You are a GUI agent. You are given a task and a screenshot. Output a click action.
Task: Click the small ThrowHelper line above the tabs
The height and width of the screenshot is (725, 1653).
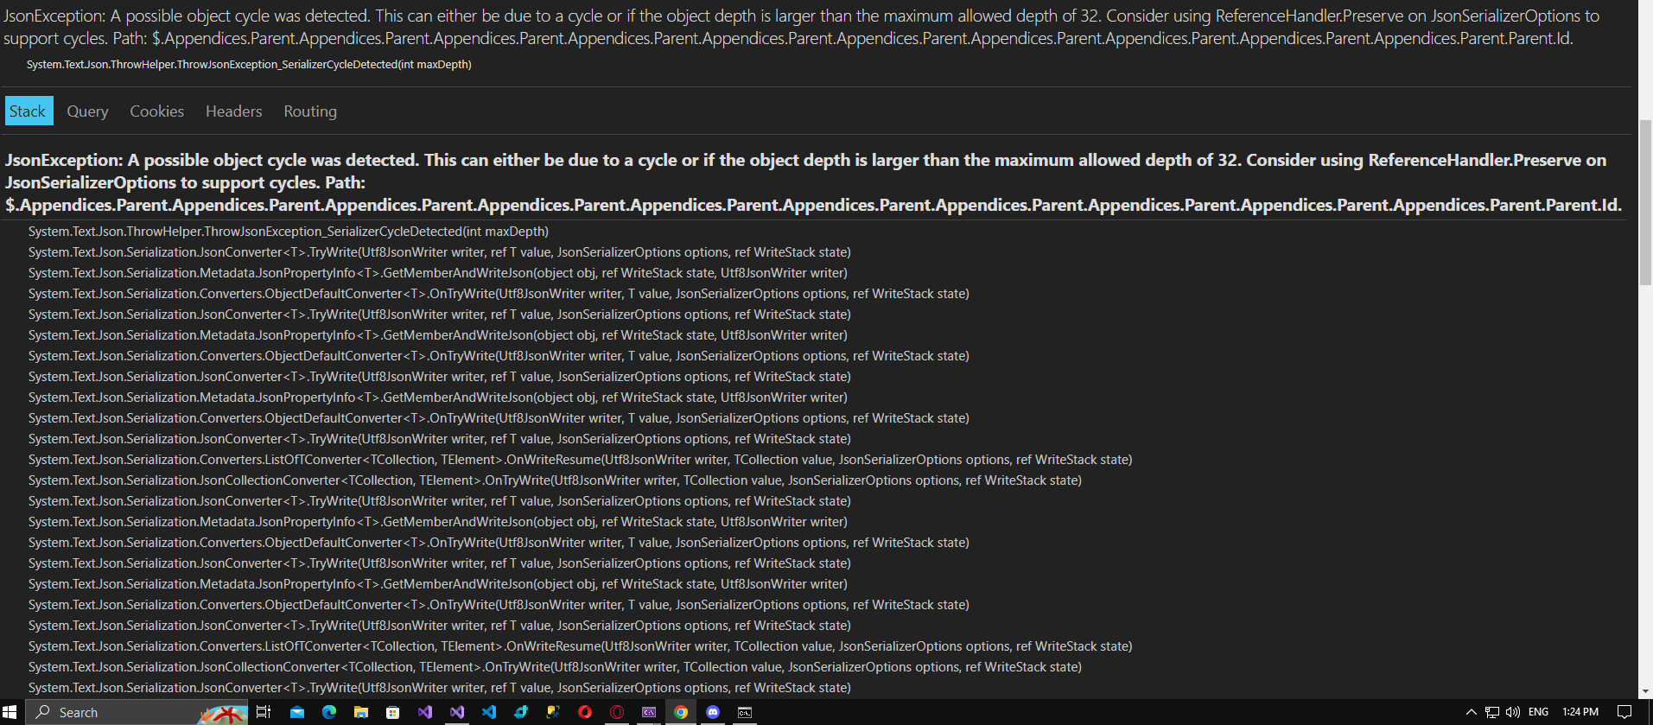coord(249,65)
